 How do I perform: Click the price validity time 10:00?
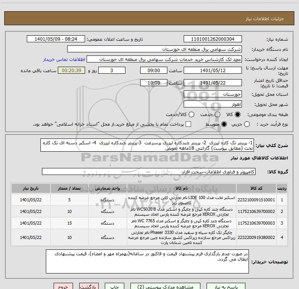tap(154, 83)
